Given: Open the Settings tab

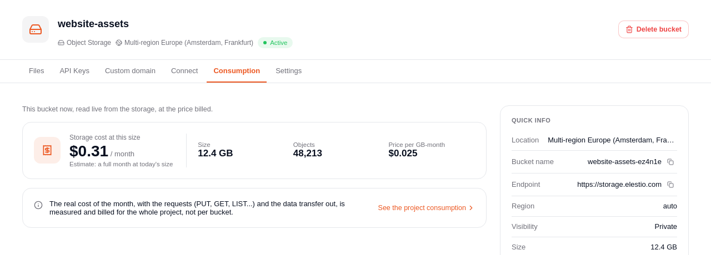Looking at the screenshot, I should [289, 71].
